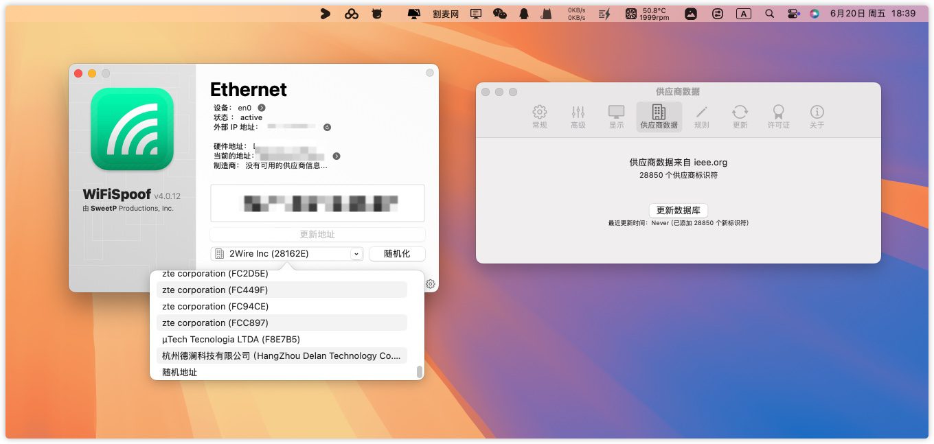Select zte corporation (FC449F)
934x444 pixels.
[282, 290]
